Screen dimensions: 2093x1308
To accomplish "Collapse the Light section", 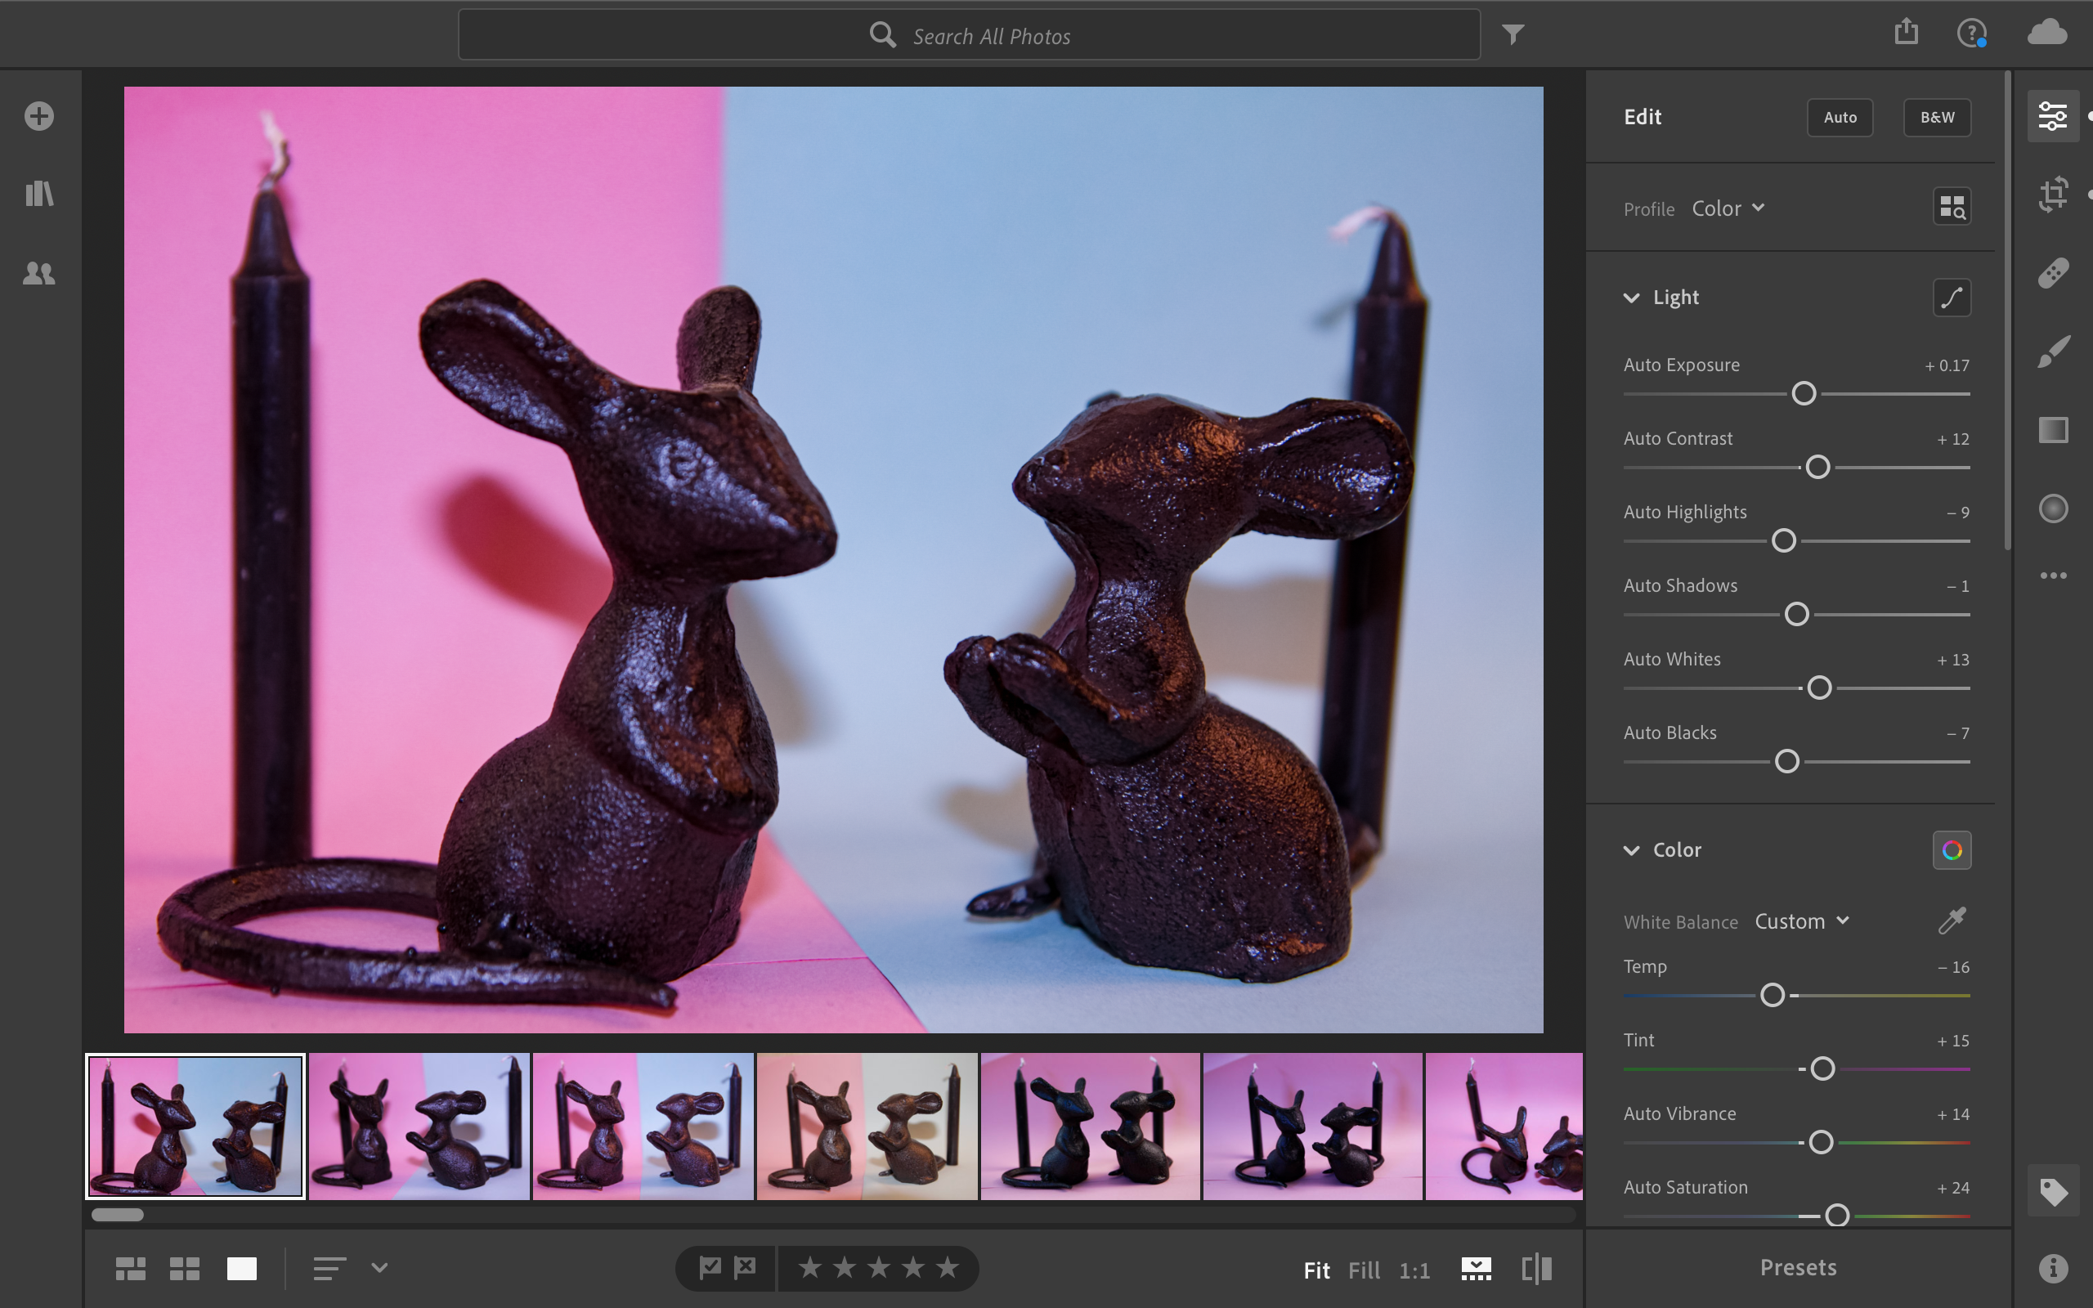I will pos(1631,298).
